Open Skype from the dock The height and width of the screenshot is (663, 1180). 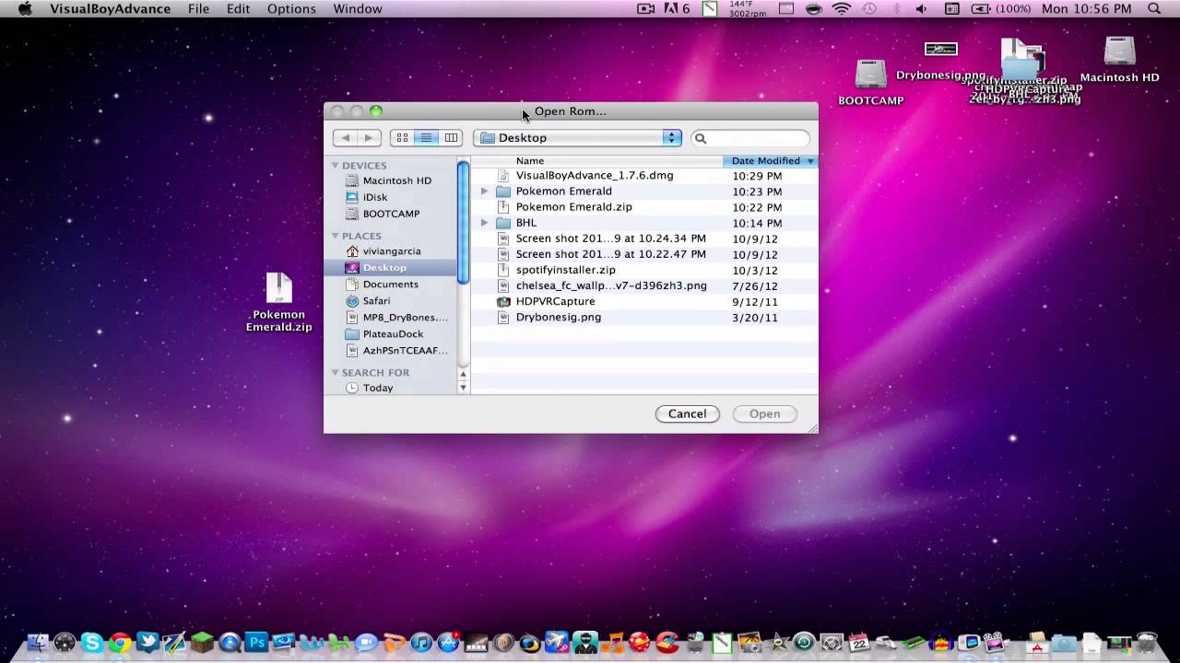click(x=92, y=643)
